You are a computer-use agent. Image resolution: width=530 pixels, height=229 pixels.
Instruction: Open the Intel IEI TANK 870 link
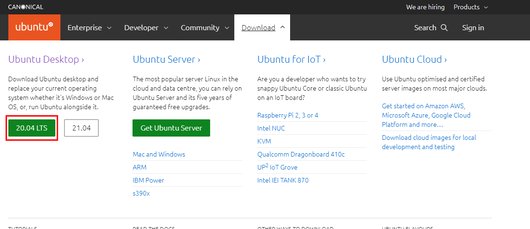283,180
